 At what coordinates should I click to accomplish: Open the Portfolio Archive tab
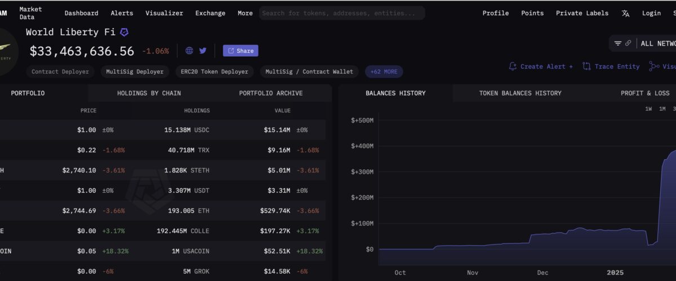click(x=270, y=93)
